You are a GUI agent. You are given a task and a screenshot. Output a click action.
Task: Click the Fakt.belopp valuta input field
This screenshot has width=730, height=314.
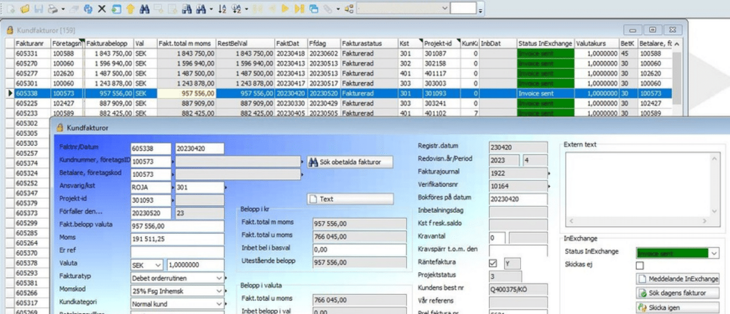(x=177, y=226)
